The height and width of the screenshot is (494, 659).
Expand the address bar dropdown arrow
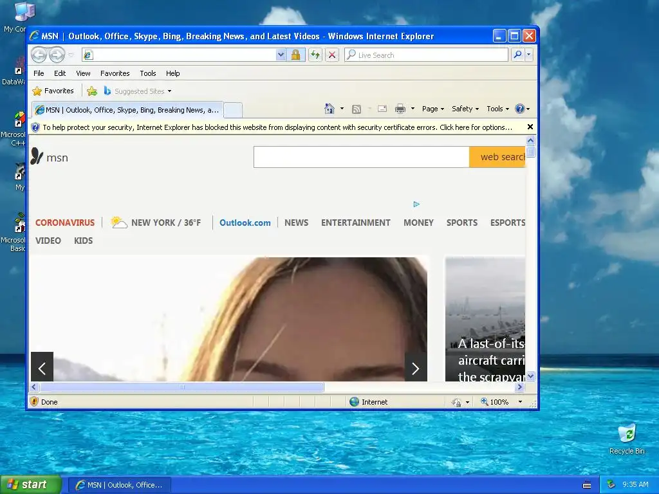pos(281,55)
